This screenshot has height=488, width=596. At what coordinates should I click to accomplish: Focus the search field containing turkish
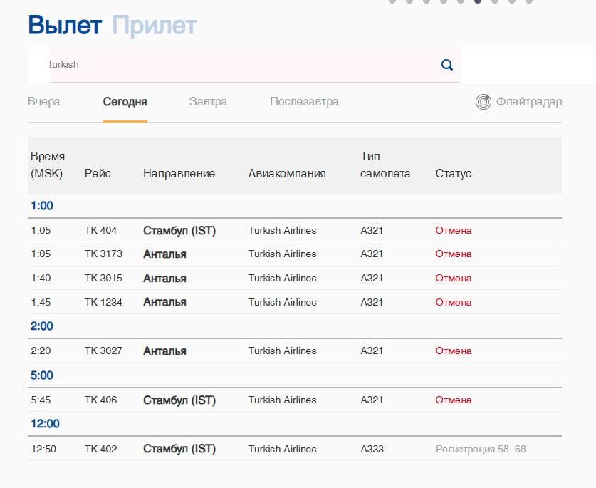point(242,65)
